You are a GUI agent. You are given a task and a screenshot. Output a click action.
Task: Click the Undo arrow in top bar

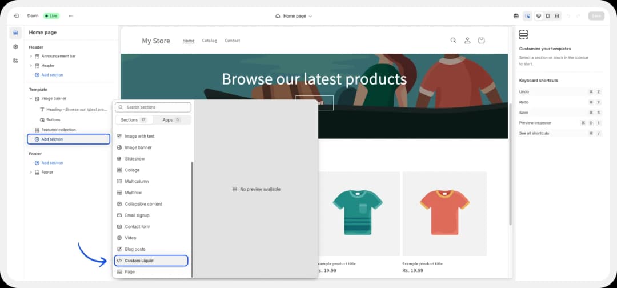pyautogui.click(x=568, y=16)
